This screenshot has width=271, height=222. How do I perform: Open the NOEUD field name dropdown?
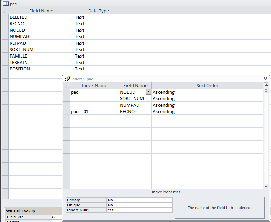coord(148,92)
